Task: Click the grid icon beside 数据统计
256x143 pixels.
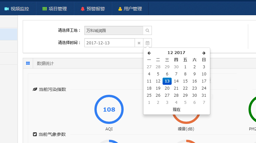Action: 28,63
